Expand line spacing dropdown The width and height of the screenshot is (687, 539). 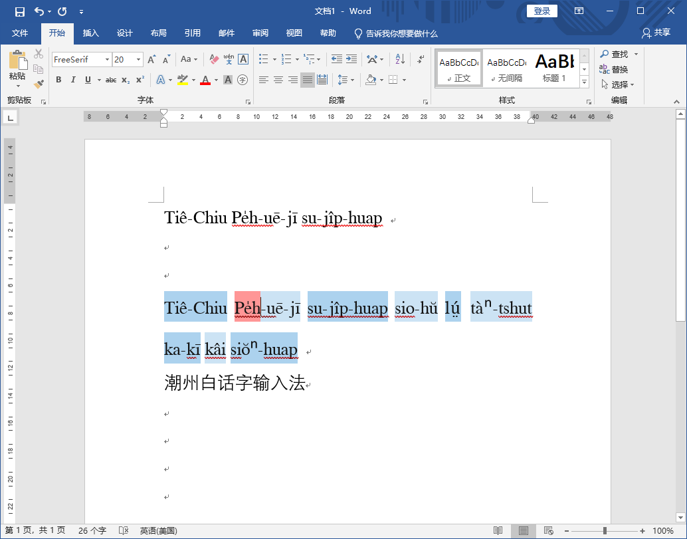[353, 80]
